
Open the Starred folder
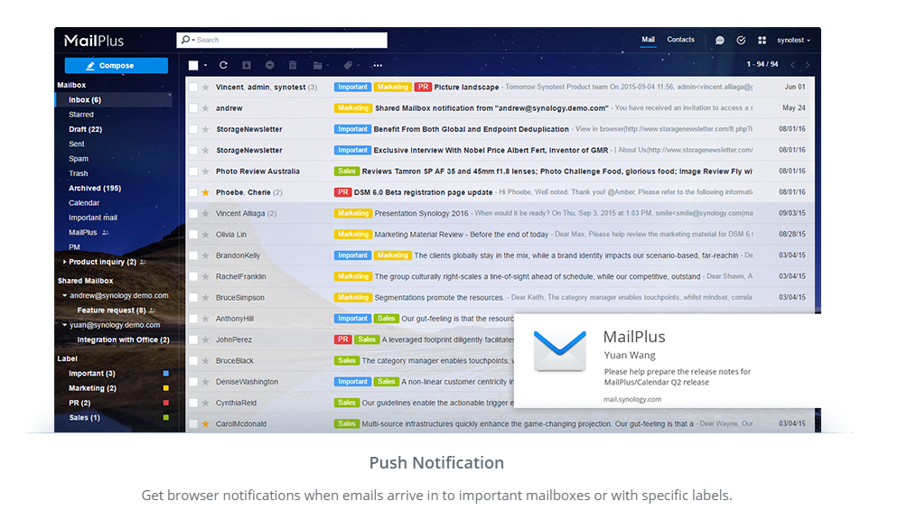(x=80, y=115)
